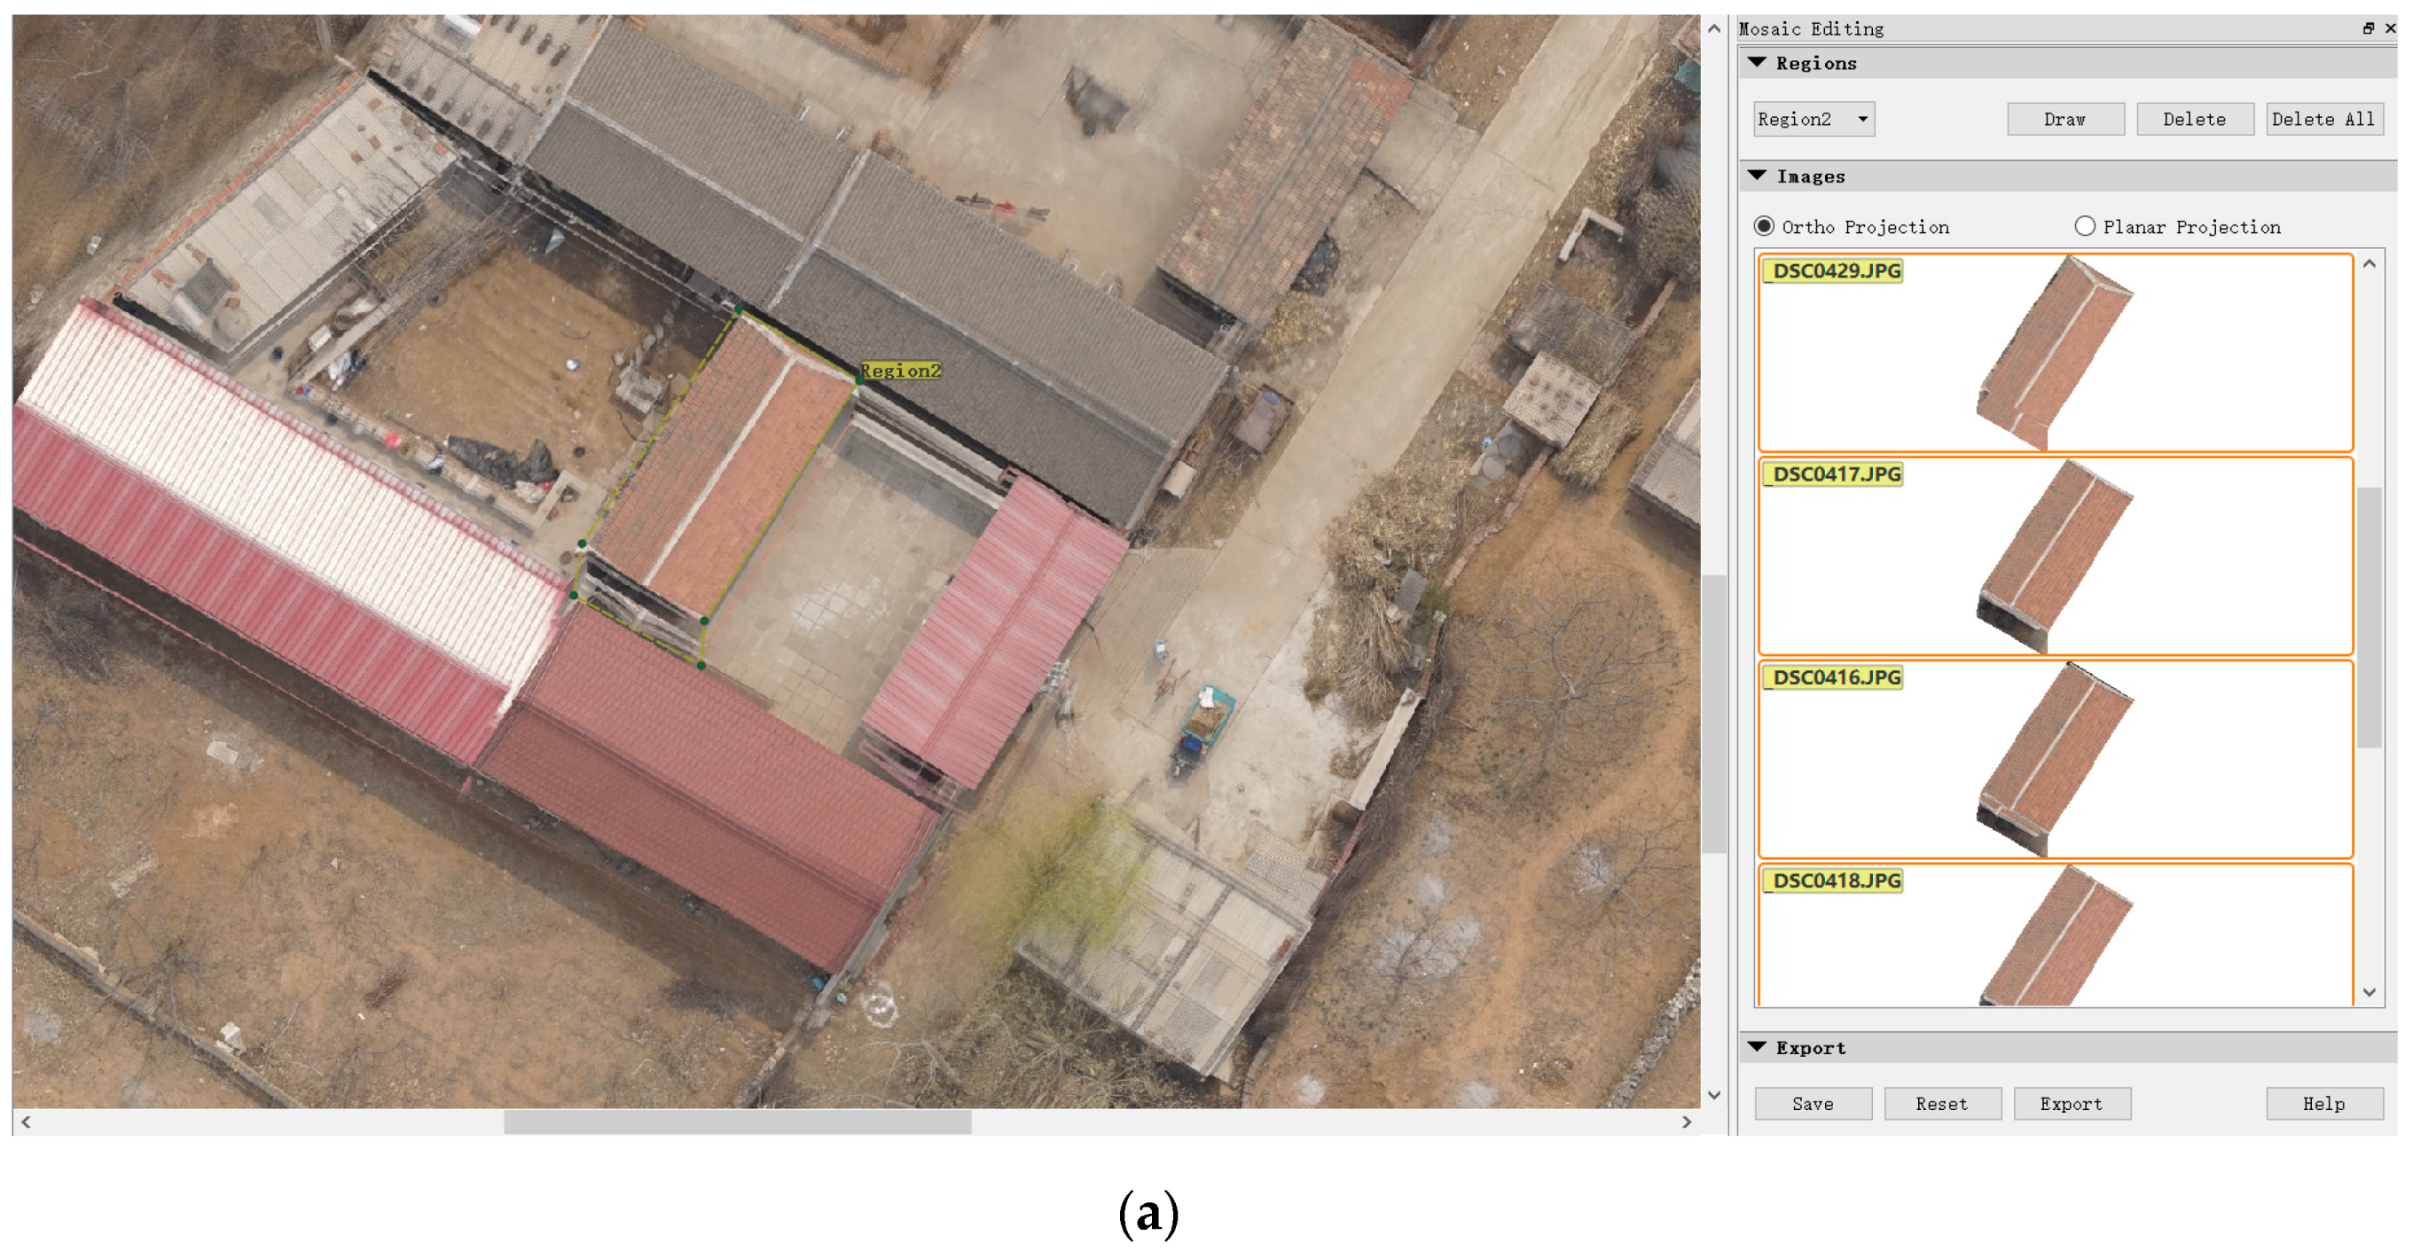Click the Delete button

[2194, 119]
